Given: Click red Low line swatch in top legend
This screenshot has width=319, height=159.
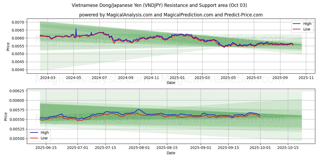Looking at the screenshot, I should [297, 29].
